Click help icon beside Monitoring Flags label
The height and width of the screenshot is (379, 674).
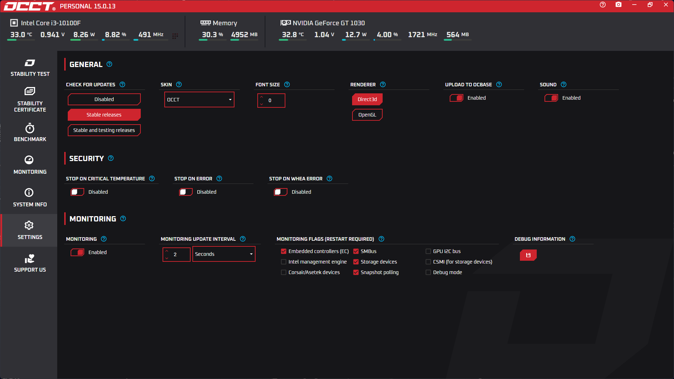tap(381, 239)
